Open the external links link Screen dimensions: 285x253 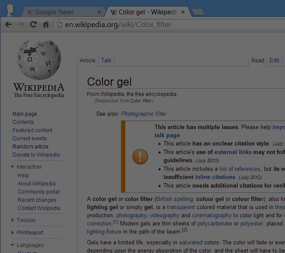(x=233, y=152)
